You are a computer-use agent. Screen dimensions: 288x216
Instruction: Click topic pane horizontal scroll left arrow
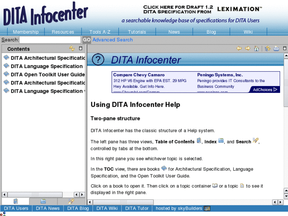point(90,202)
